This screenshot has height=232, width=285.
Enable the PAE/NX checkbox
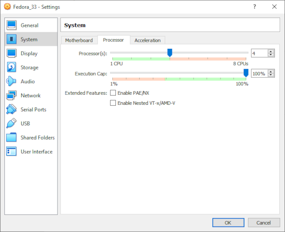point(113,93)
